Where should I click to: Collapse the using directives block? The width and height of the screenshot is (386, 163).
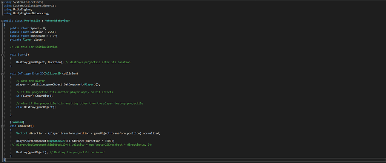tap(2, 2)
